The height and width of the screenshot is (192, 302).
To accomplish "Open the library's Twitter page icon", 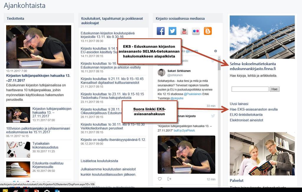I will pos(172,31).
